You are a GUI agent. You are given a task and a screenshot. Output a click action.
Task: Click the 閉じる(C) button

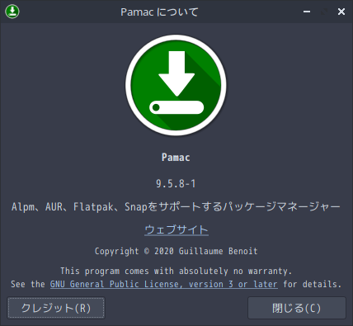[x=297, y=308]
